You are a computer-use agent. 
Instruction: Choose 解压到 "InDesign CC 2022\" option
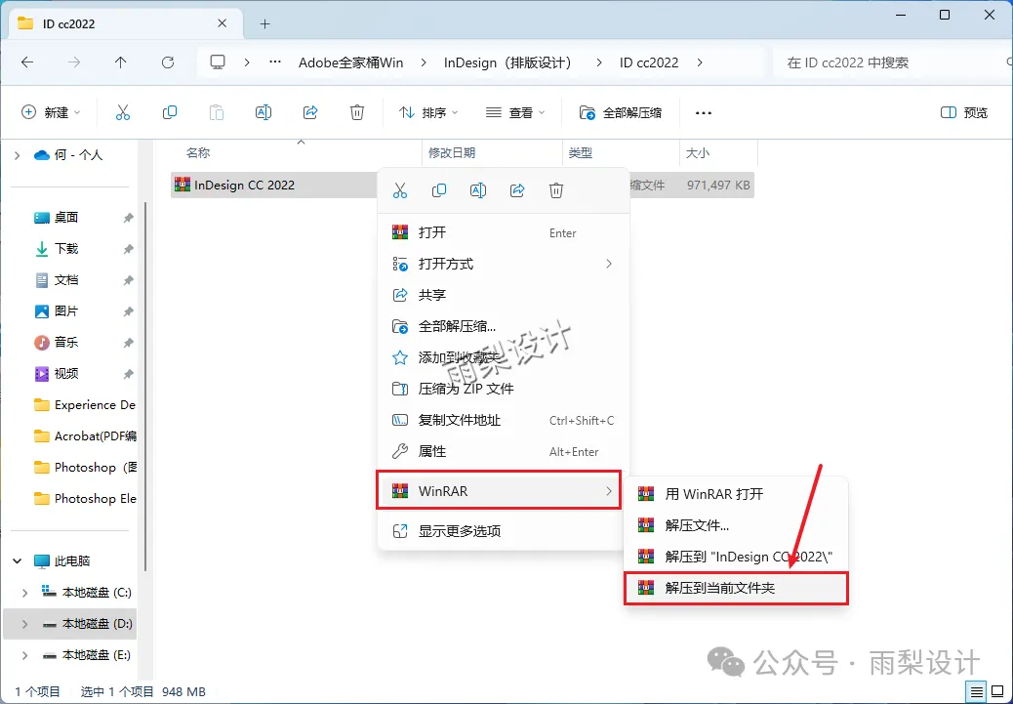tap(736, 557)
